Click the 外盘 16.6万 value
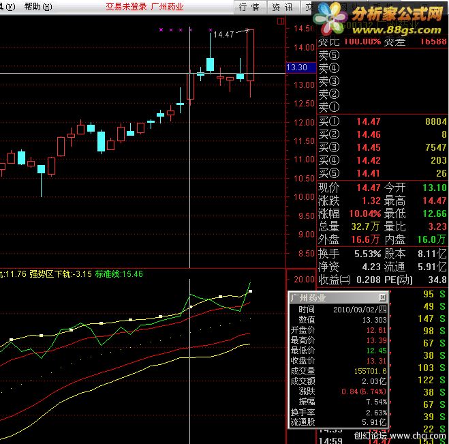Screen dimensions: 449x444 point(366,239)
